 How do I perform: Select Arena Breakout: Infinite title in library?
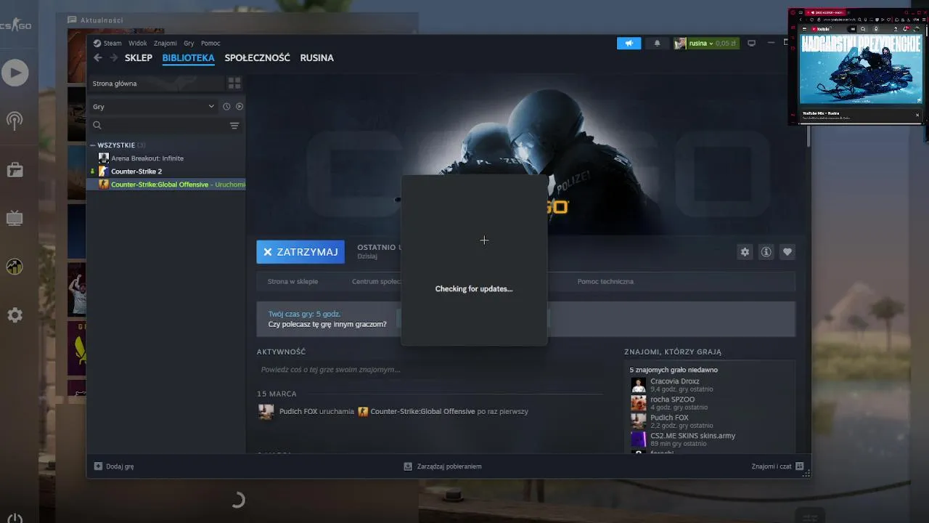click(147, 158)
